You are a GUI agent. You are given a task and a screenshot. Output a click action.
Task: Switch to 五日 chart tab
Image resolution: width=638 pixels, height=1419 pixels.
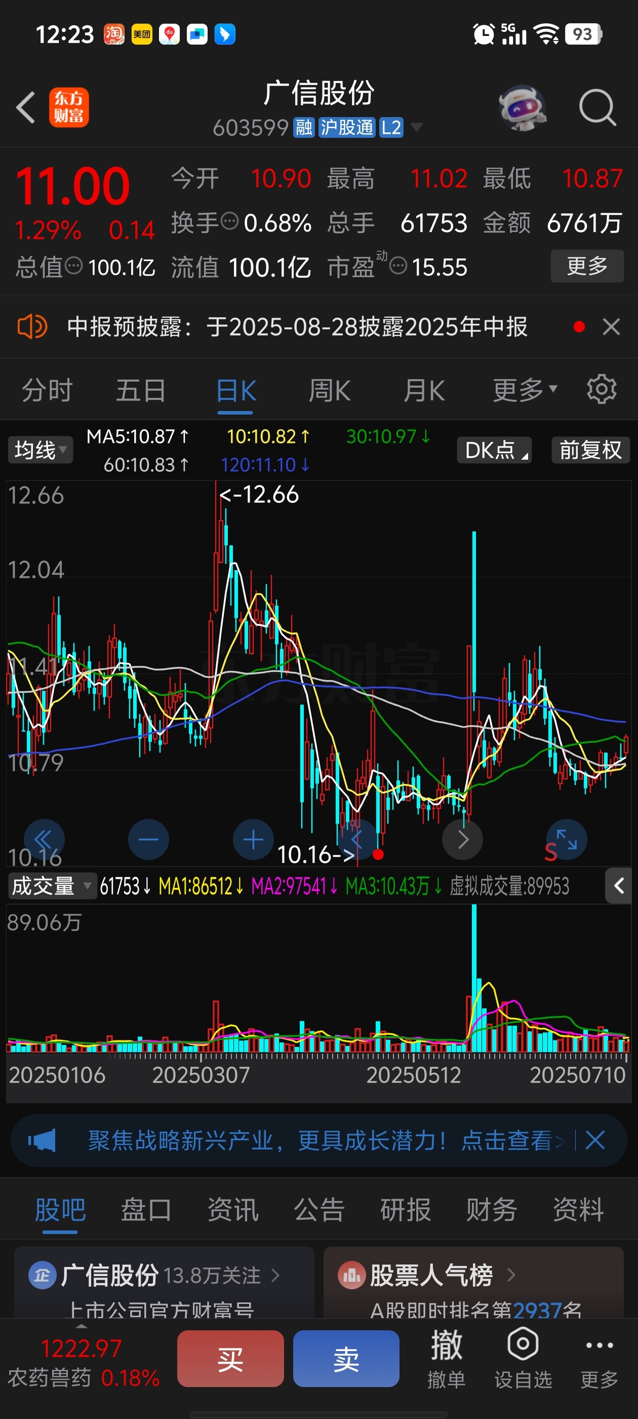[140, 391]
